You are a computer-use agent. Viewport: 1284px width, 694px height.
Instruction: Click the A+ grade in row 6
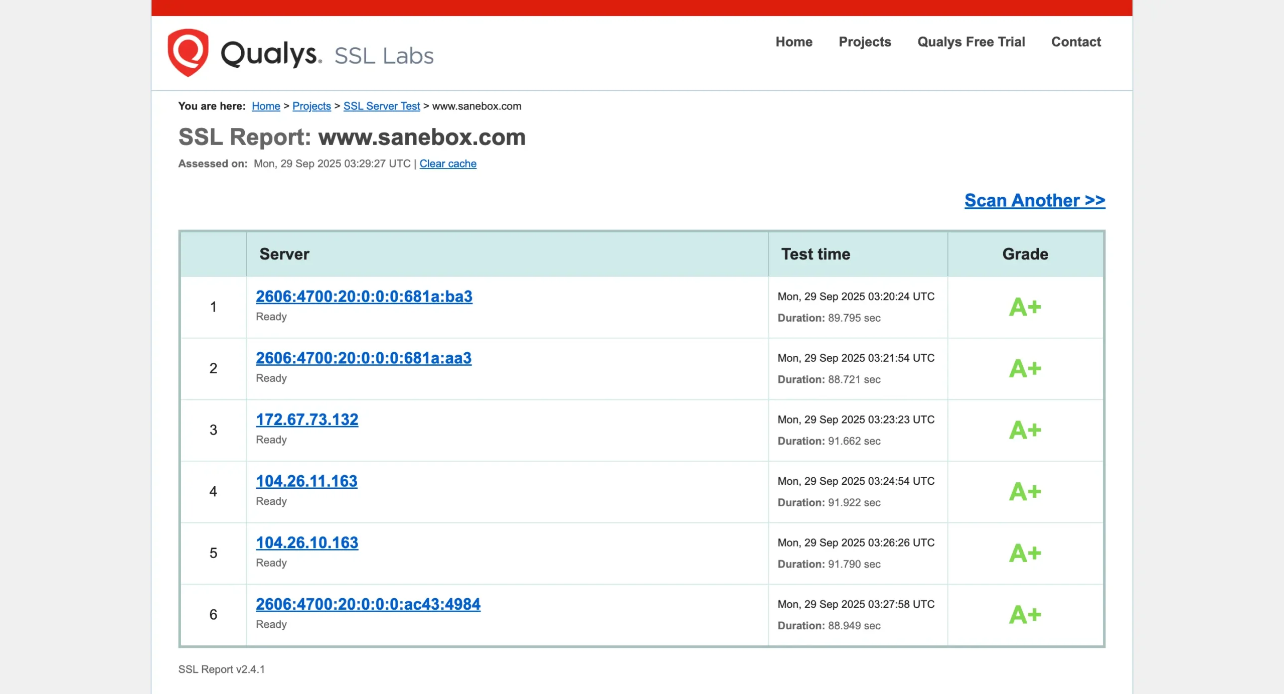[1025, 615]
